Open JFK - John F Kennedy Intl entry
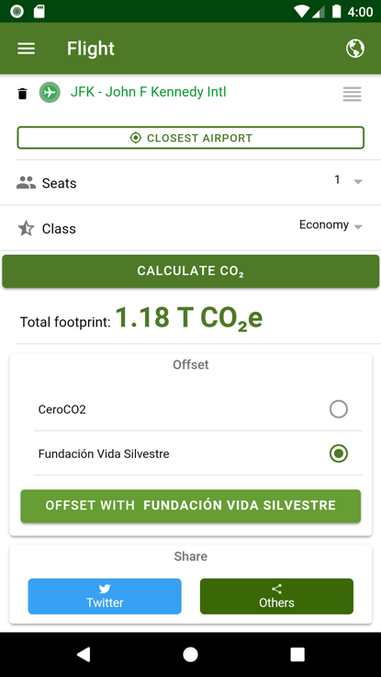The image size is (381, 677). click(x=148, y=92)
